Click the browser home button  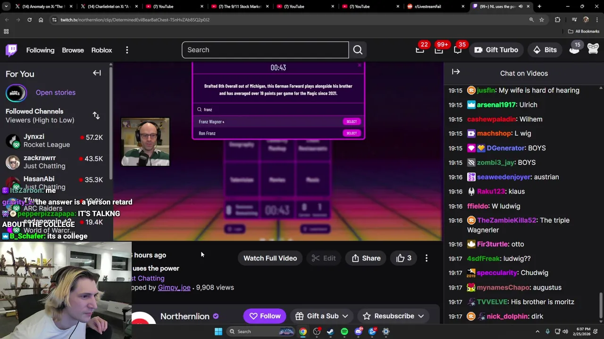coord(41,20)
